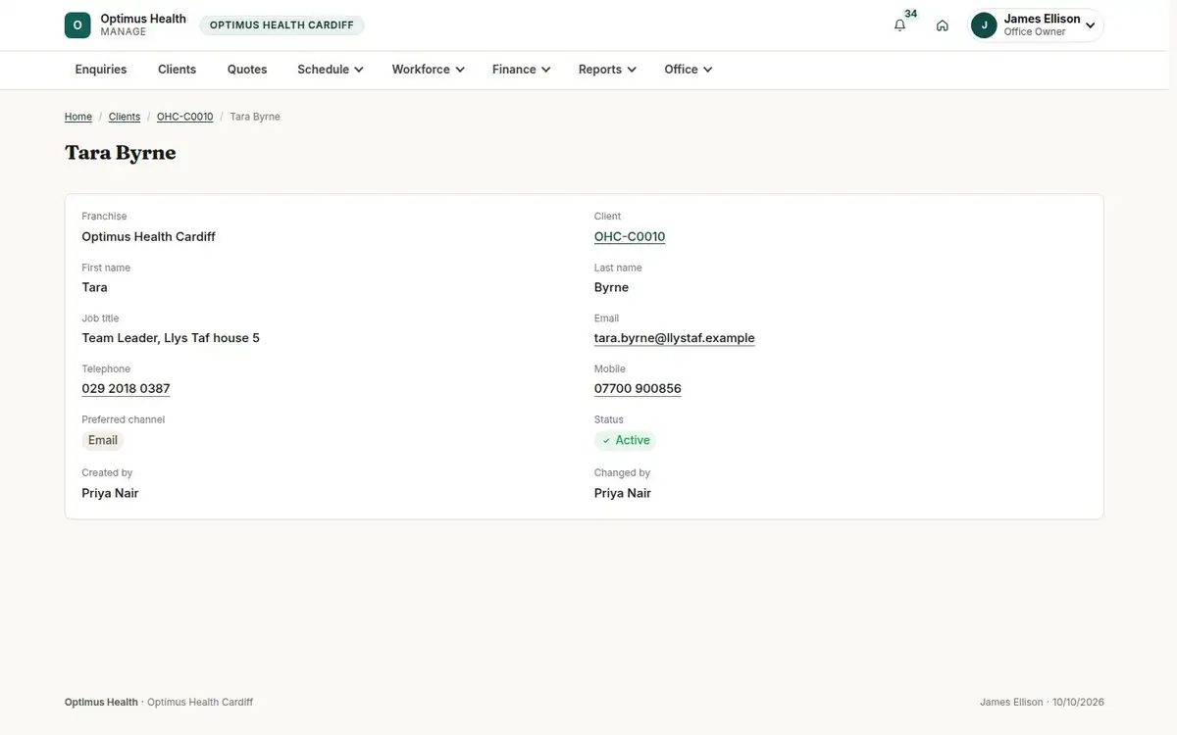1177x735 pixels.
Task: Open the notifications bell icon
Action: pyautogui.click(x=899, y=25)
